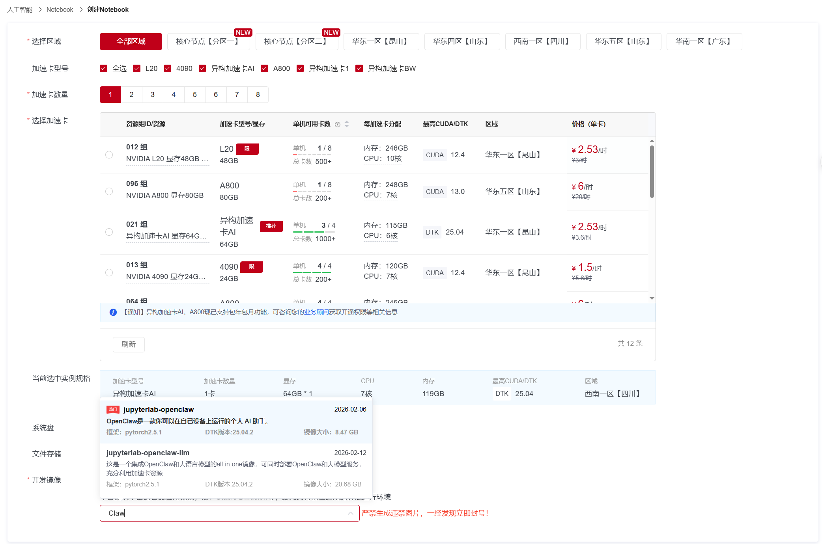Click the 推荐 badge for 异构加速卡AI
This screenshot has width=822, height=544.
(x=271, y=226)
